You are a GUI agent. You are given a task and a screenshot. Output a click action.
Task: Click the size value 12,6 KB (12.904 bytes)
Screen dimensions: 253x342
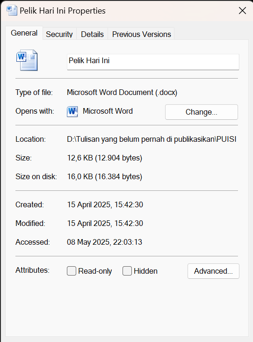(x=105, y=158)
